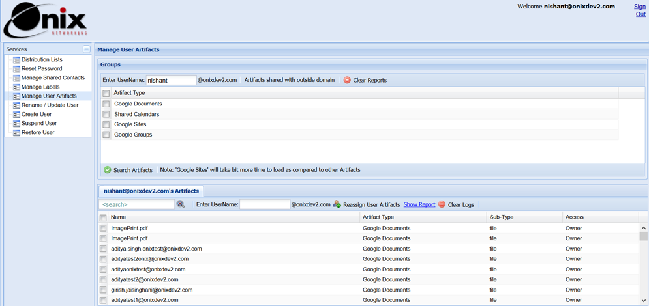Click the Restore User icon
The image size is (649, 306).
click(x=16, y=133)
